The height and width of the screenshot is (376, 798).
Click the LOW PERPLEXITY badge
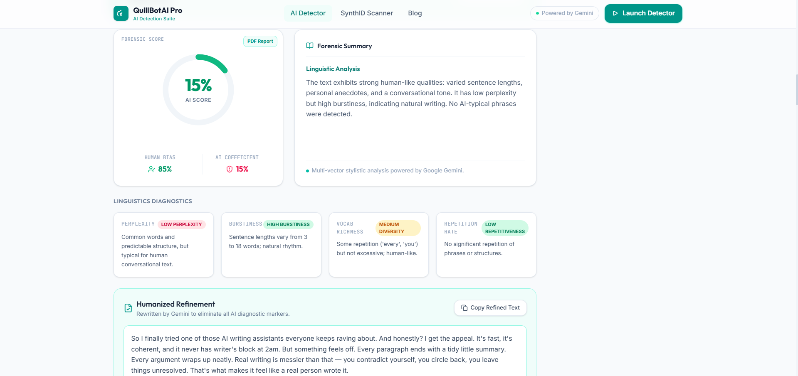coord(182,224)
